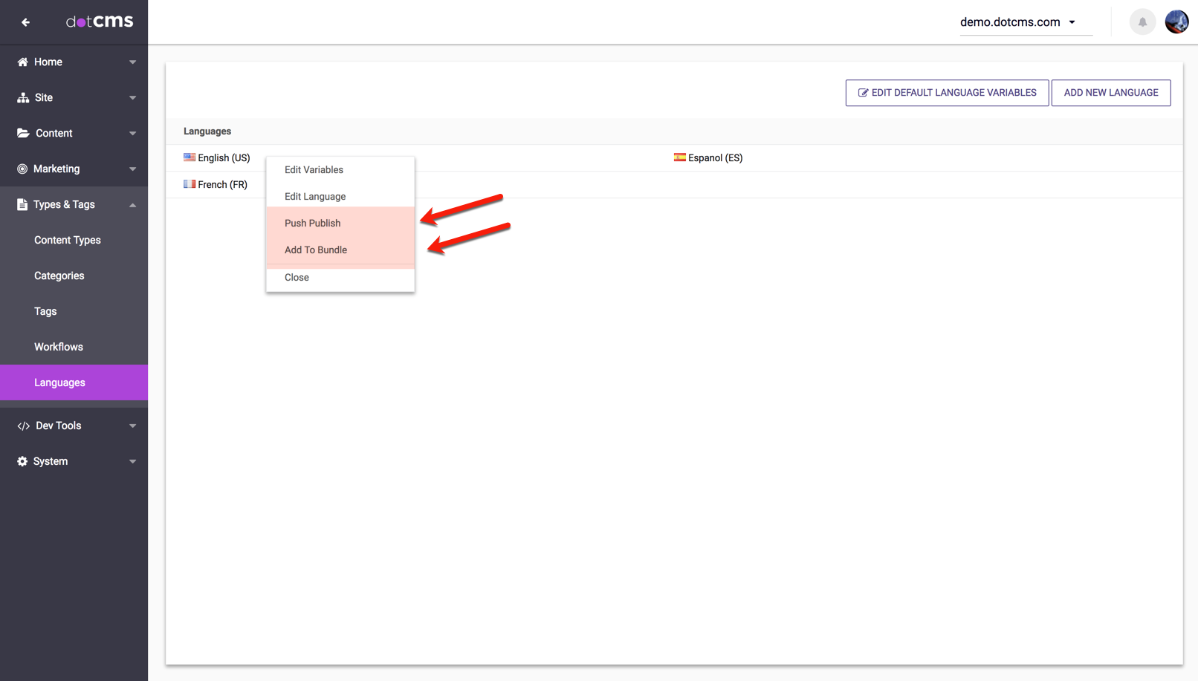The image size is (1198, 681).
Task: Expand the Home menu arrow
Action: click(132, 62)
